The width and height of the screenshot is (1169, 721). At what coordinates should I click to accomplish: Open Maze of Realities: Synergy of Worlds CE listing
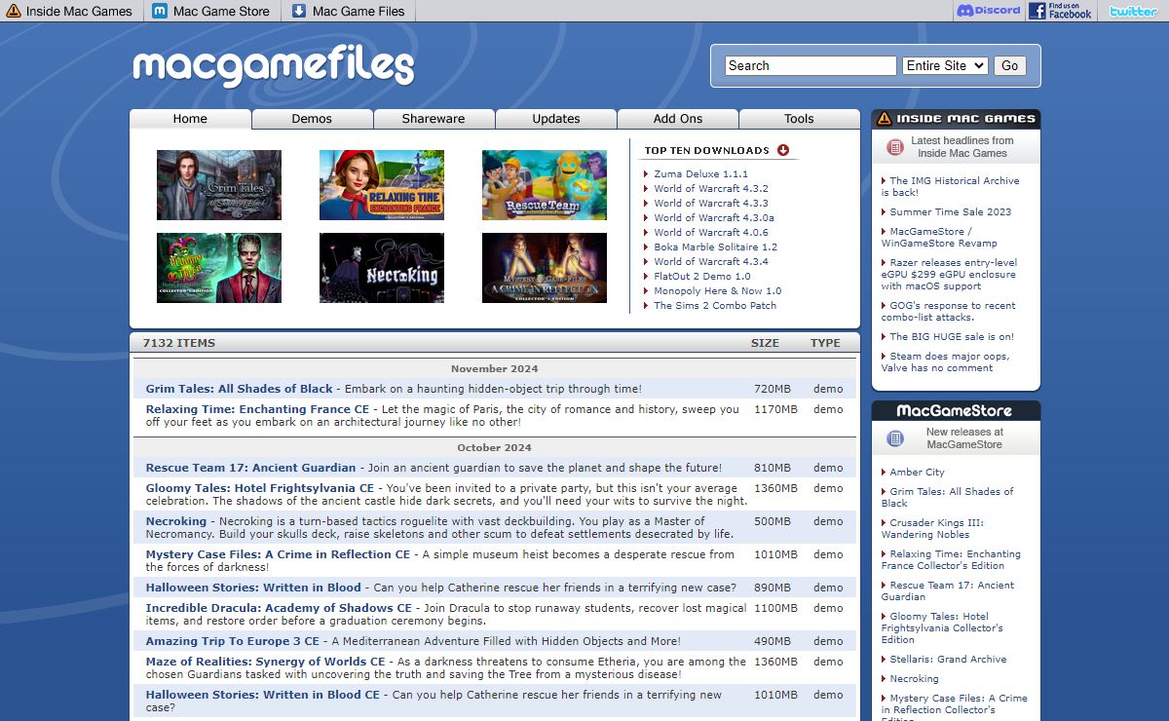coord(266,662)
